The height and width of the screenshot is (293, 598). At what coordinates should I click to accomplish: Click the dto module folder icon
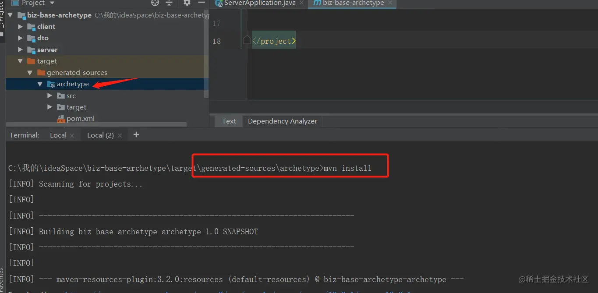tap(31, 38)
